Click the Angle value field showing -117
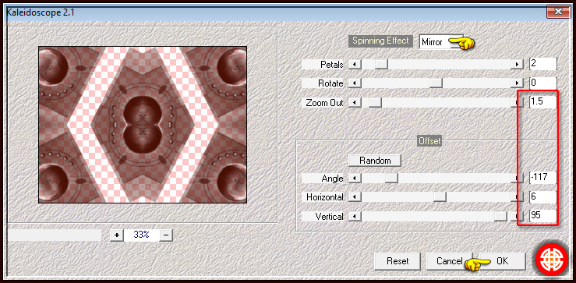Viewport: 576px width, 283px height. pos(543,178)
